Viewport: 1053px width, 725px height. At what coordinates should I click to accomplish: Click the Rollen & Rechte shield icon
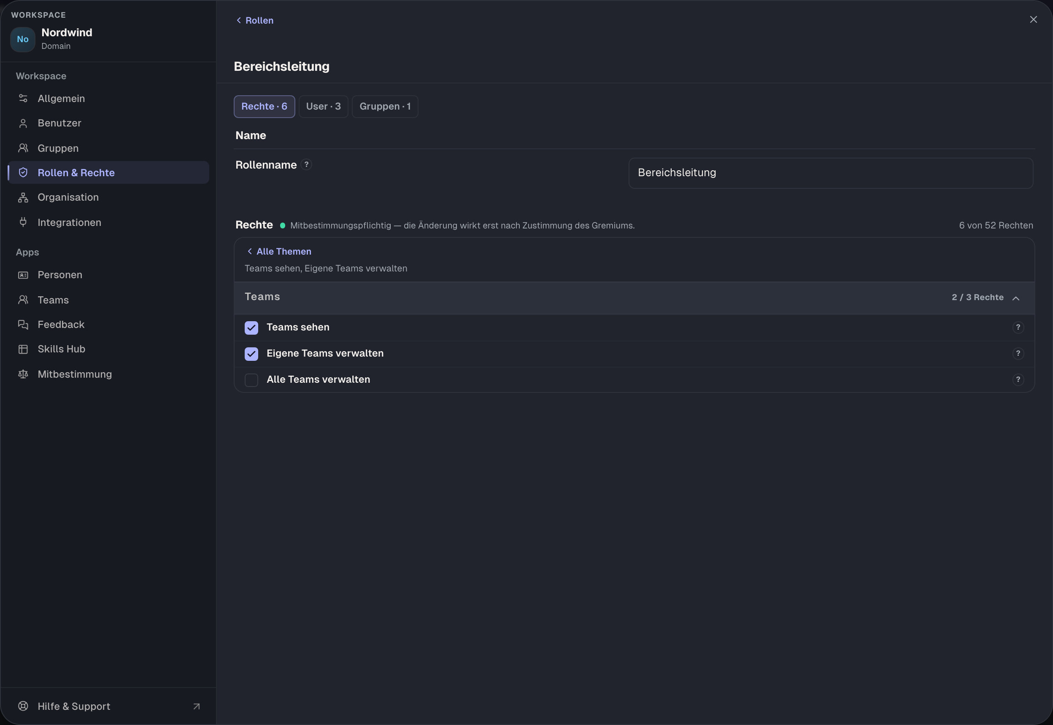[x=23, y=173]
